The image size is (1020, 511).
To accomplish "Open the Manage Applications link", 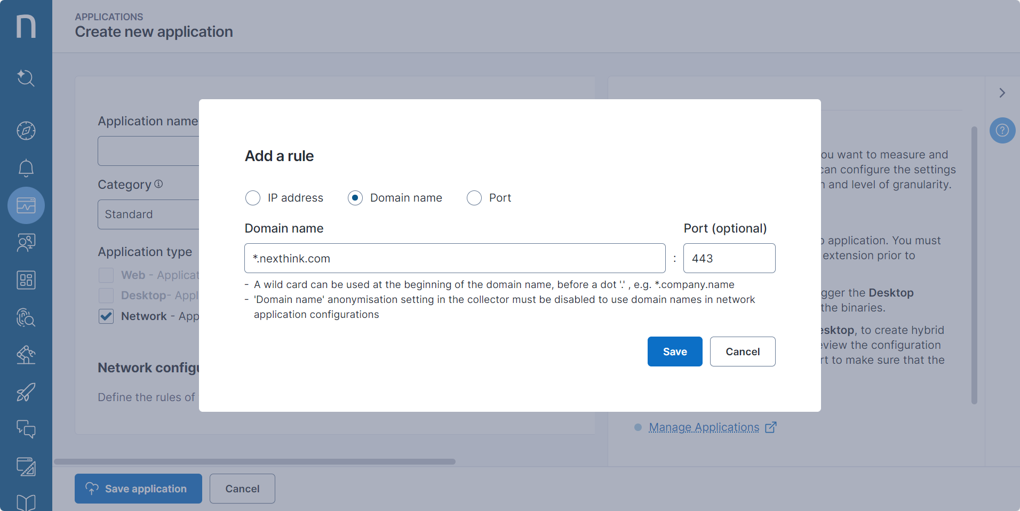I will (x=704, y=427).
